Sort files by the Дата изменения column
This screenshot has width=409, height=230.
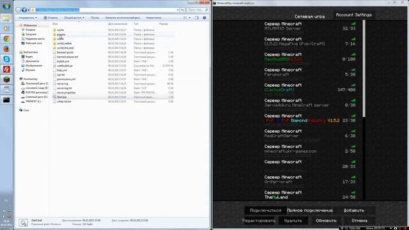point(118,24)
